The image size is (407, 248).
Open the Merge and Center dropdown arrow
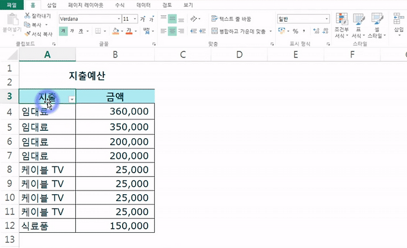tap(270, 31)
